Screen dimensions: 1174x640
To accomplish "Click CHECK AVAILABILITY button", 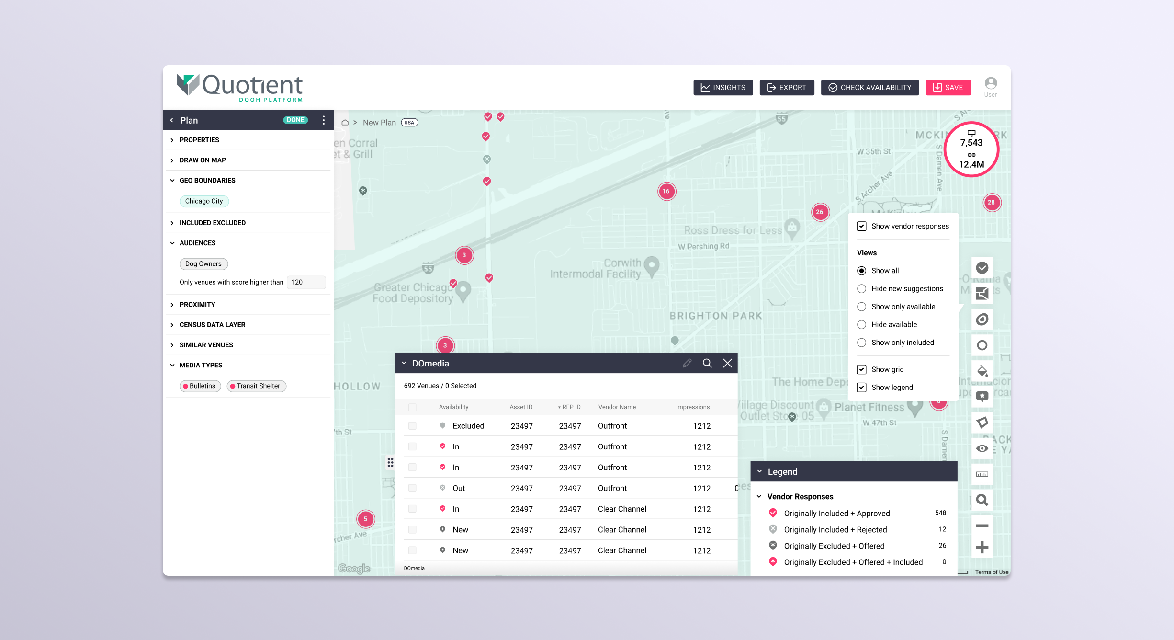I will pos(870,88).
